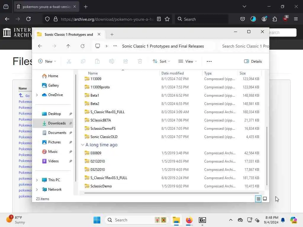Open the See more ellipsis in toolbar

209,61
